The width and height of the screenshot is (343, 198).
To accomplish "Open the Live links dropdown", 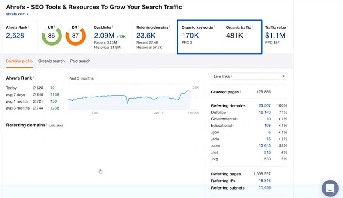I will [249, 76].
